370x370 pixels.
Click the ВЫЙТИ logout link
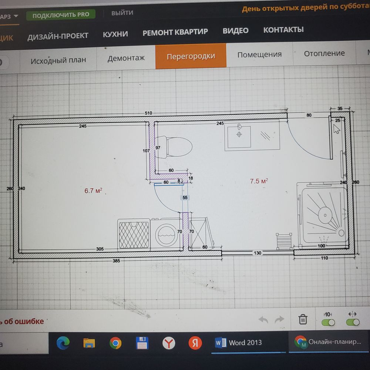click(122, 13)
